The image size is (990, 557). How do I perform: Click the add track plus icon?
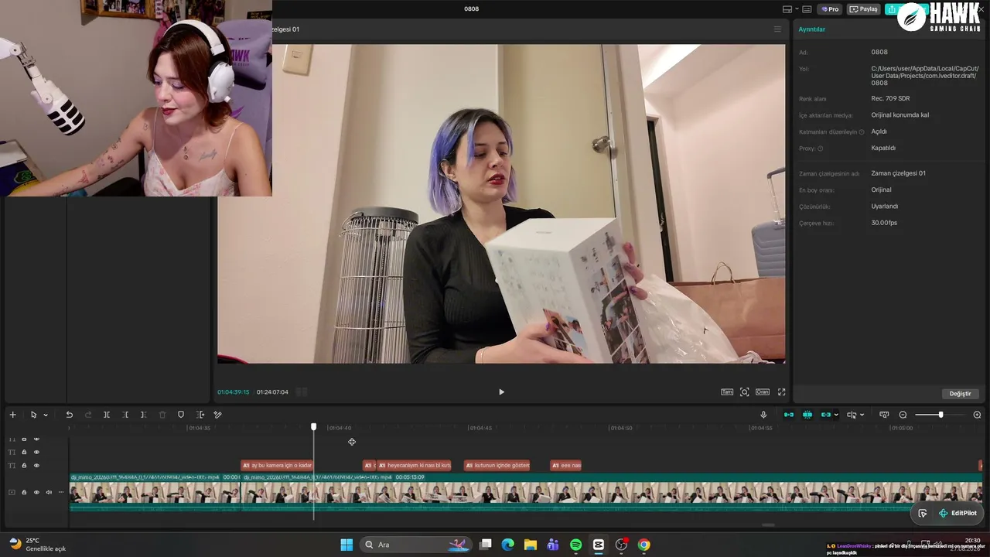[x=12, y=415]
